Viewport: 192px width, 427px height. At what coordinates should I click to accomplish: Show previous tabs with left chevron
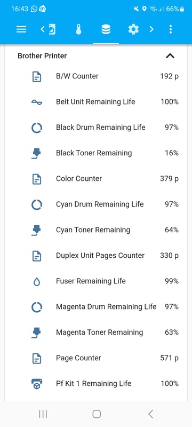point(43,29)
